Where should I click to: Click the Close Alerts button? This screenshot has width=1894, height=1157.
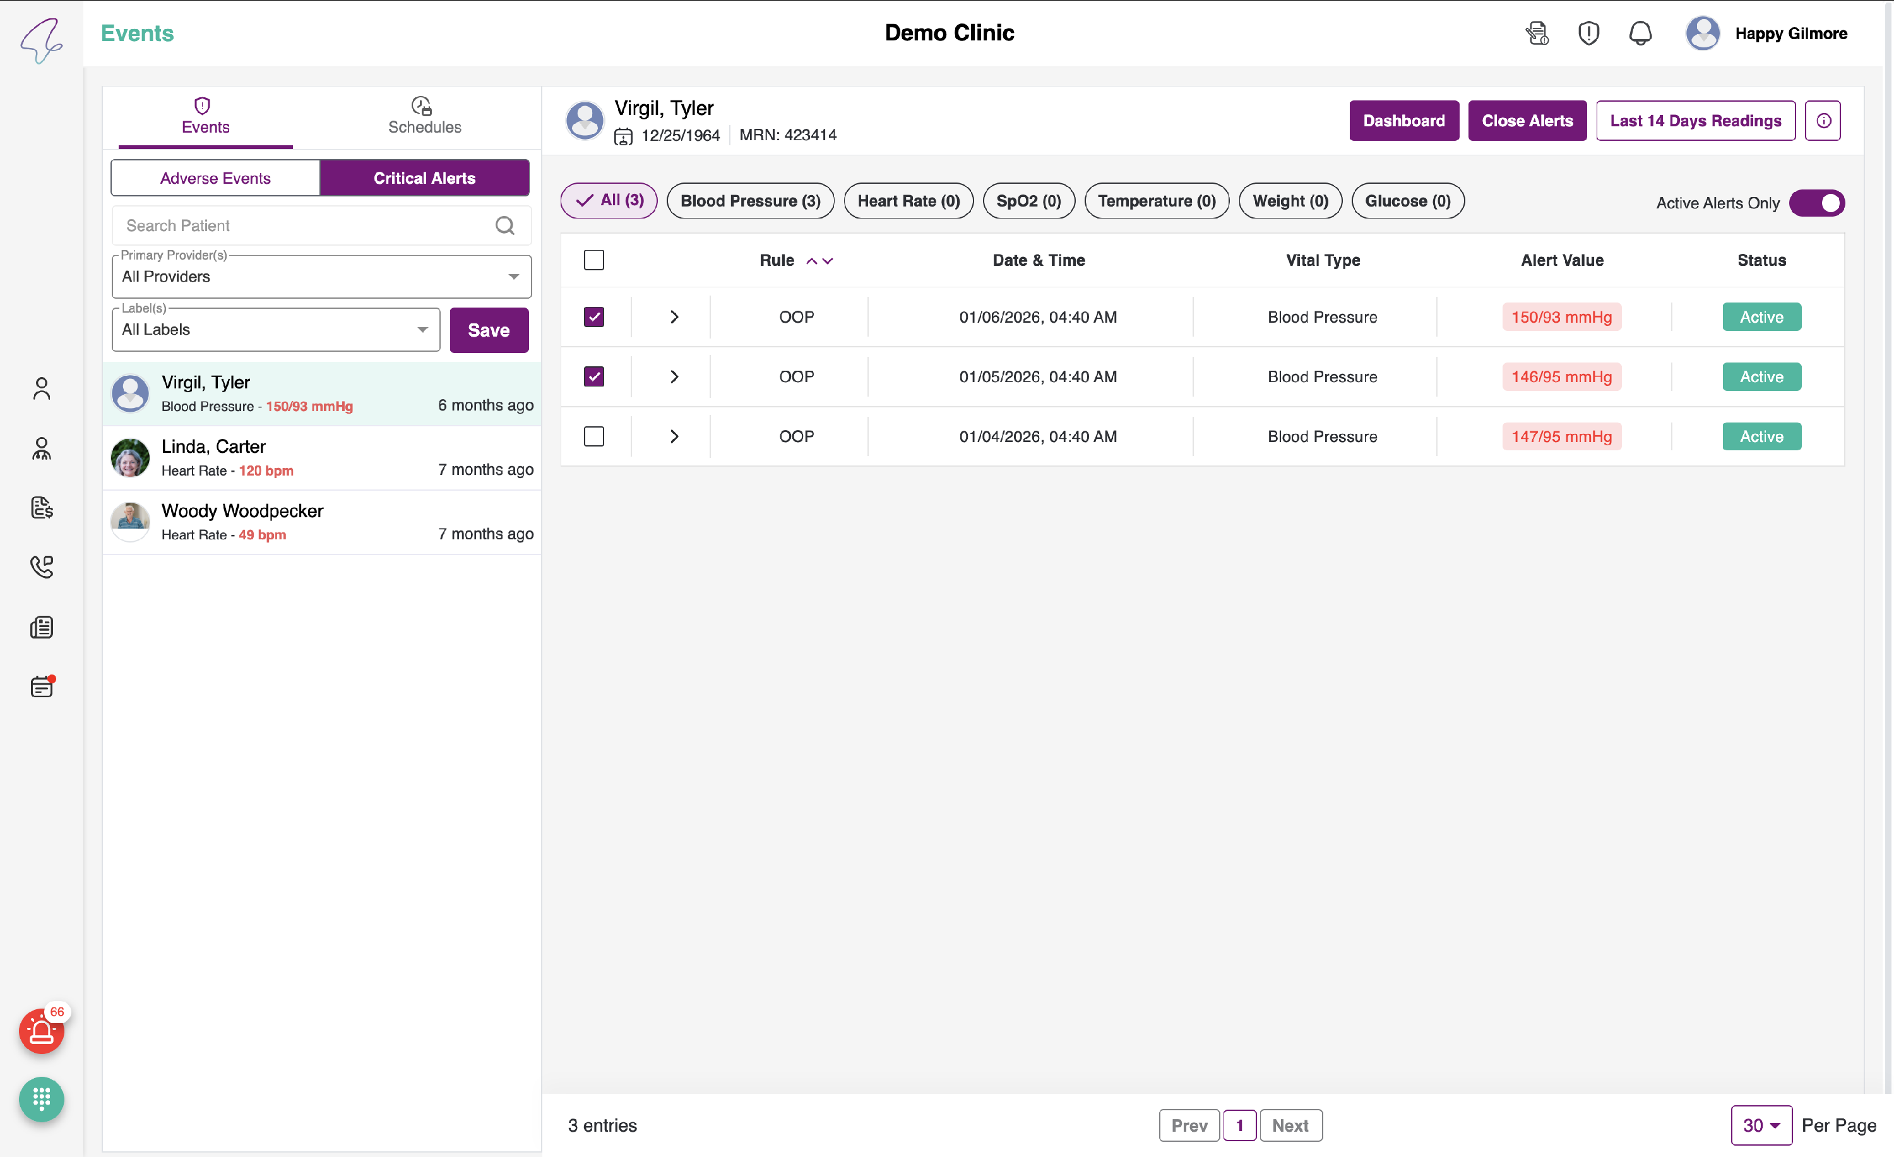tap(1527, 121)
